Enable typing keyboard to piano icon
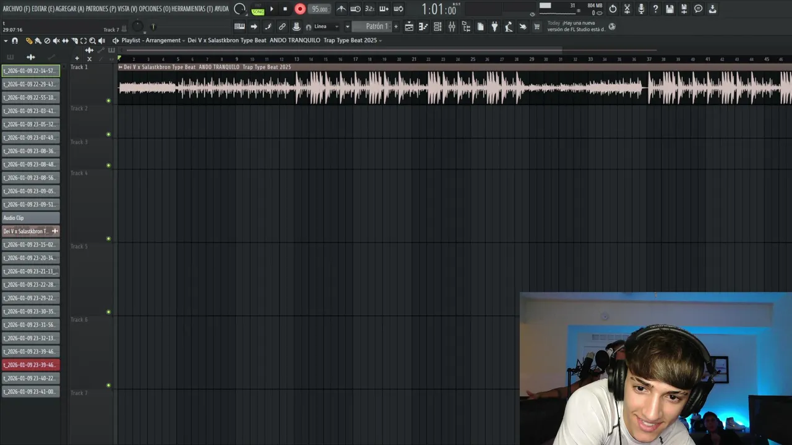 239,27
